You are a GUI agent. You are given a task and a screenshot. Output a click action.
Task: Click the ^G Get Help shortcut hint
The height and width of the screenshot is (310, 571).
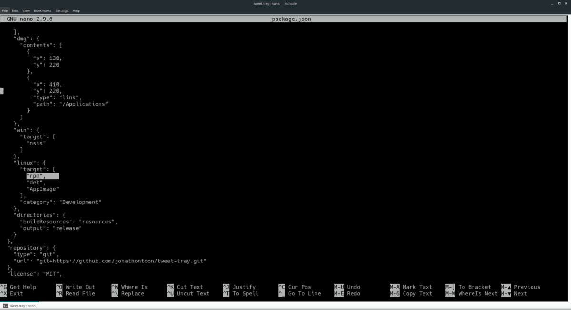coord(18,287)
